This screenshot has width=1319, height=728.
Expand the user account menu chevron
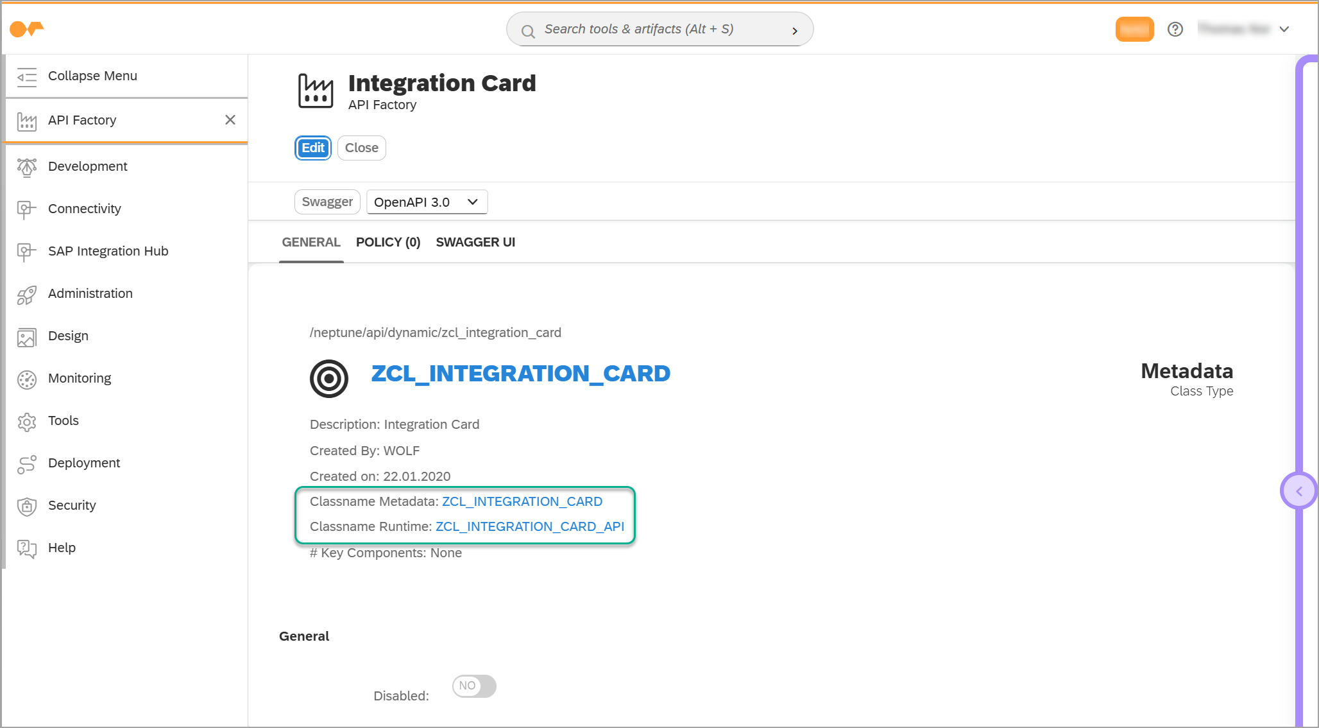pos(1284,30)
